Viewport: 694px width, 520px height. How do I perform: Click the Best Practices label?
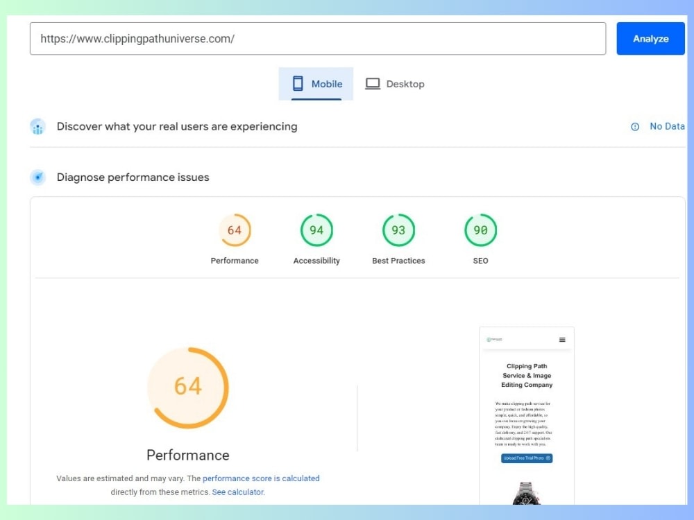click(x=398, y=261)
